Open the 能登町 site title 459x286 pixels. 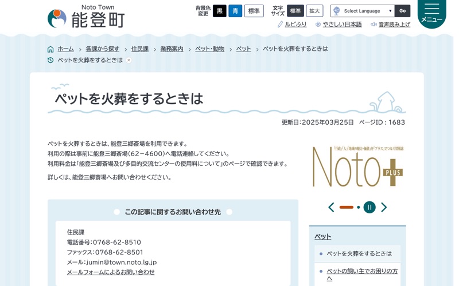point(98,20)
